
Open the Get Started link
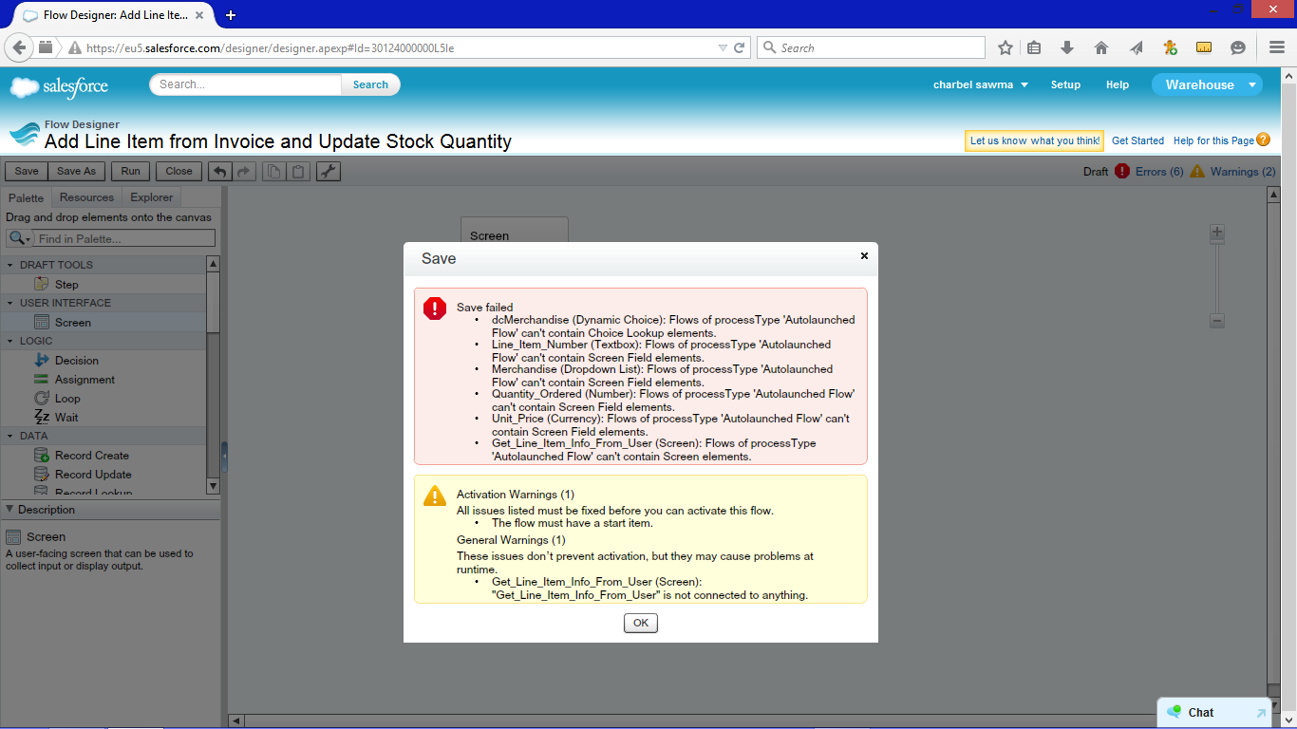click(1137, 140)
